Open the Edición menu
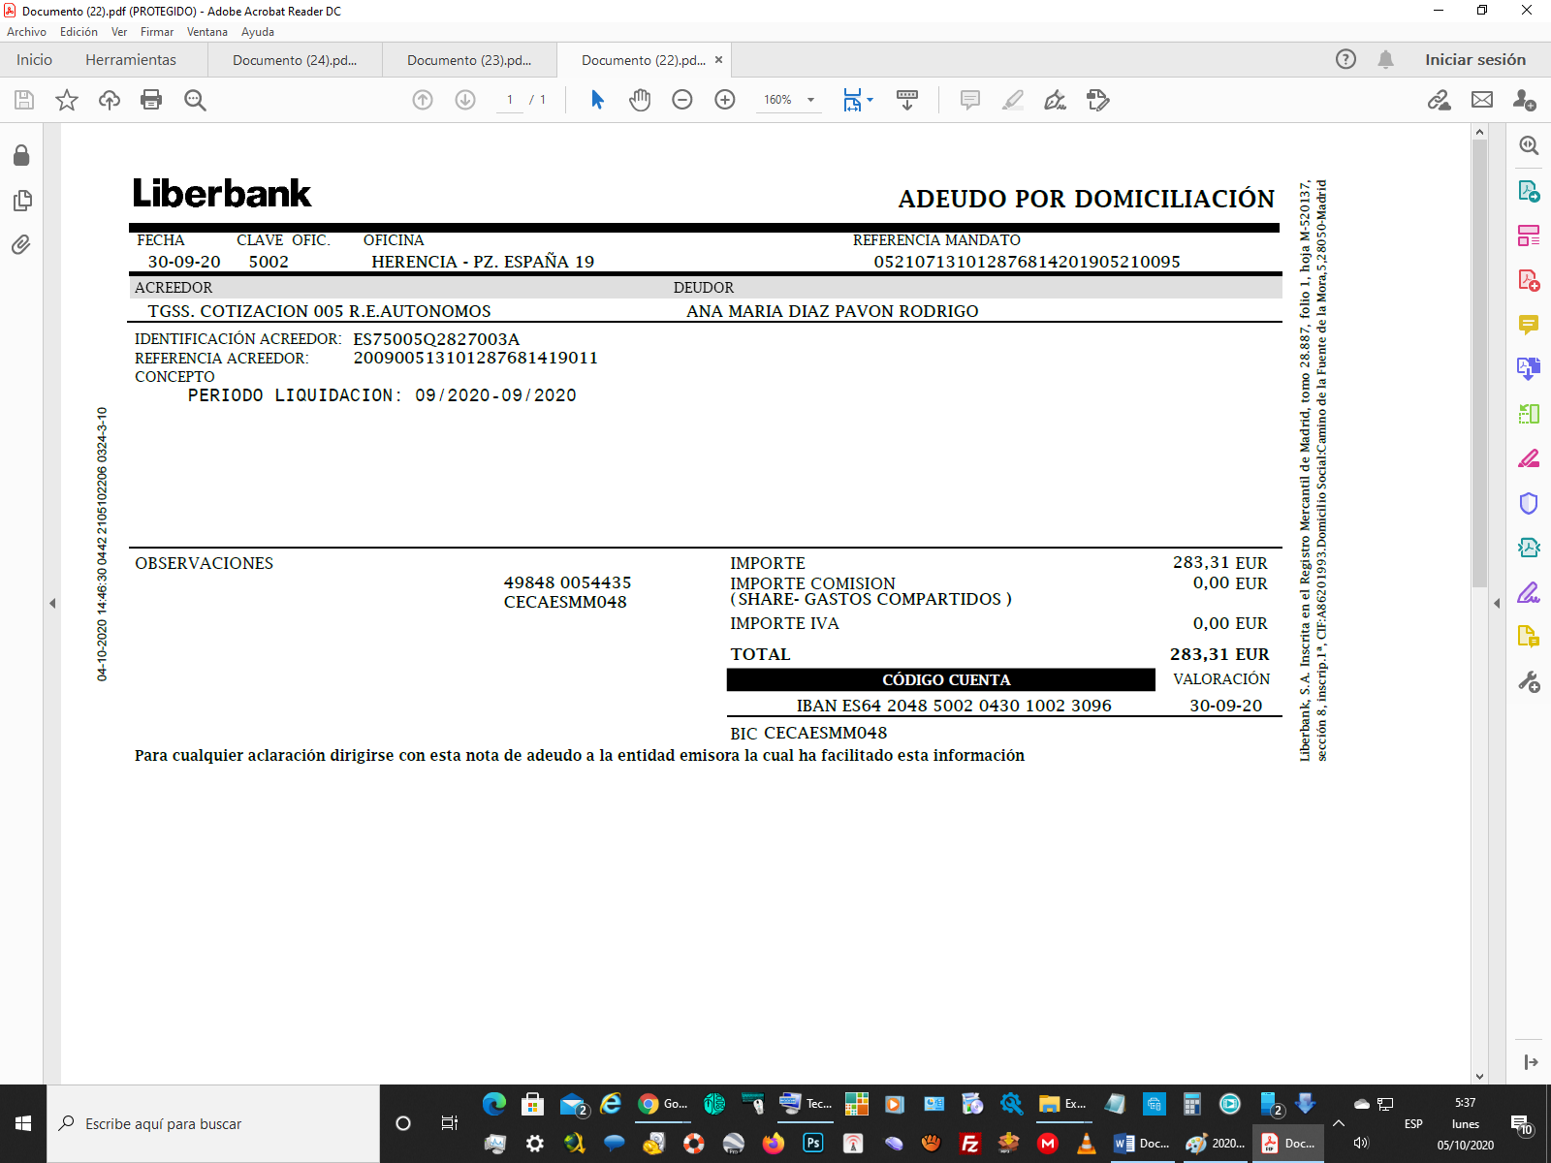Screen dimensions: 1551x1163 (x=79, y=32)
